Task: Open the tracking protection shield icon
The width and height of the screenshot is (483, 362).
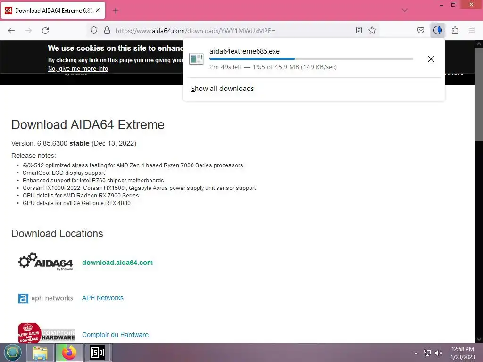Action: tap(94, 30)
